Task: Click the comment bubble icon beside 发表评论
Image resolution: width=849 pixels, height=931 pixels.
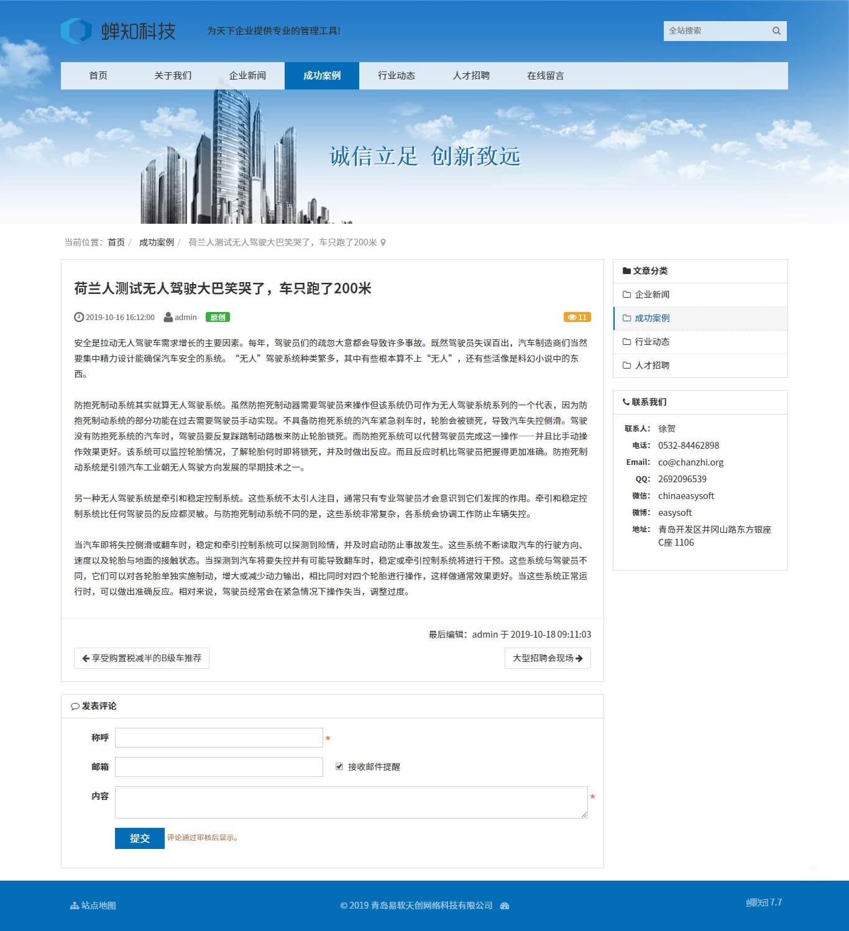Action: point(75,706)
